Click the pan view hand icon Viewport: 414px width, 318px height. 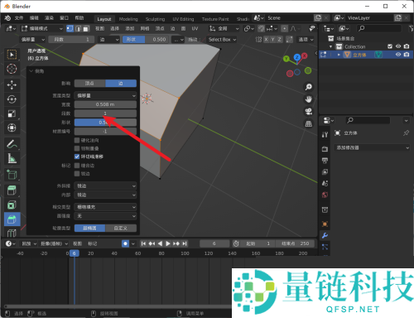[x=308, y=99]
